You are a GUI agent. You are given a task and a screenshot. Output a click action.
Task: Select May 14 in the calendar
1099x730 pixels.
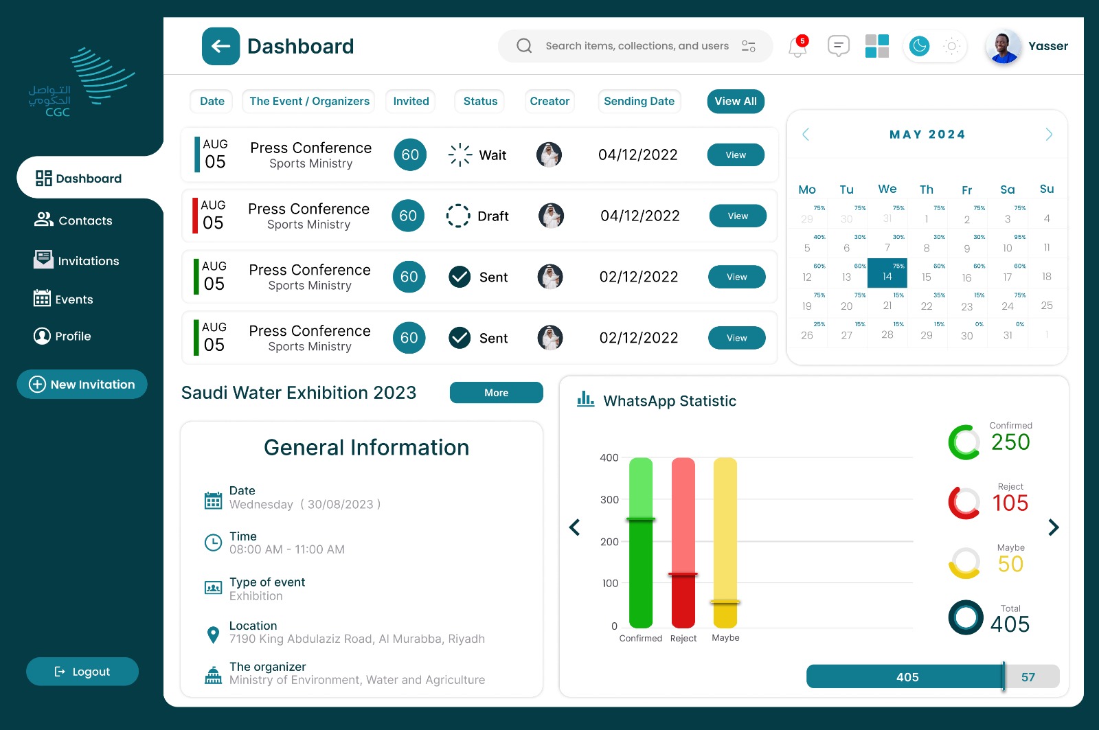tap(887, 273)
